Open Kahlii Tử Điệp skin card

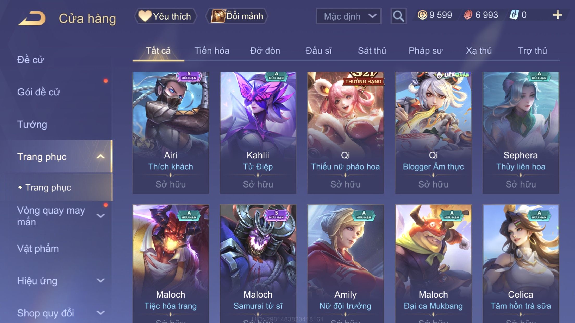(258, 133)
